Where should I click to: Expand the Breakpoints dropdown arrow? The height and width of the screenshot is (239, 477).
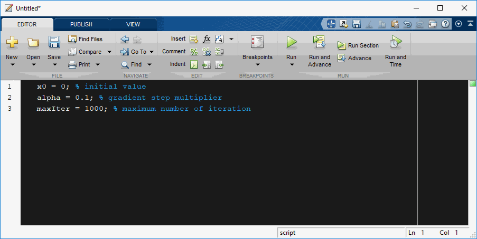[x=258, y=64]
